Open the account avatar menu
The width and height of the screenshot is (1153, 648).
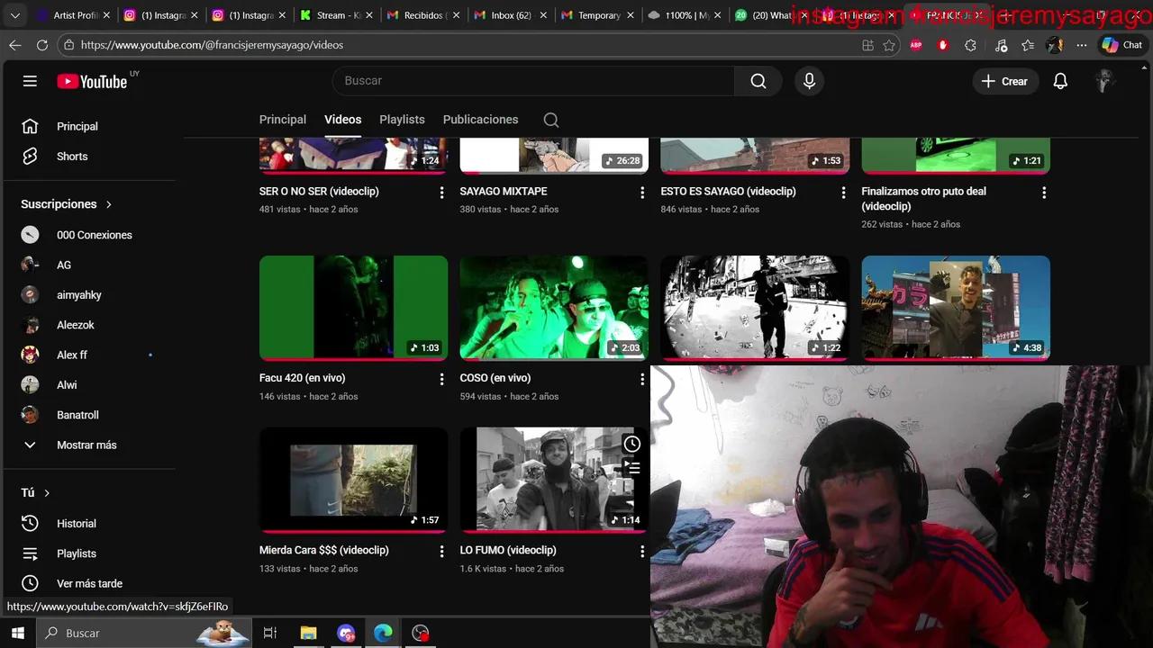coord(1105,81)
